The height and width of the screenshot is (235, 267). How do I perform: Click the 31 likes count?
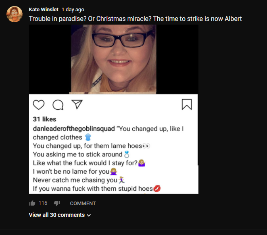point(44,119)
